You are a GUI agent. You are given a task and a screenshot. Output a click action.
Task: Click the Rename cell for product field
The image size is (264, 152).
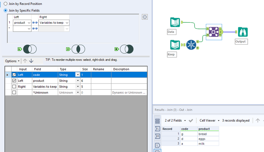click(x=101, y=81)
